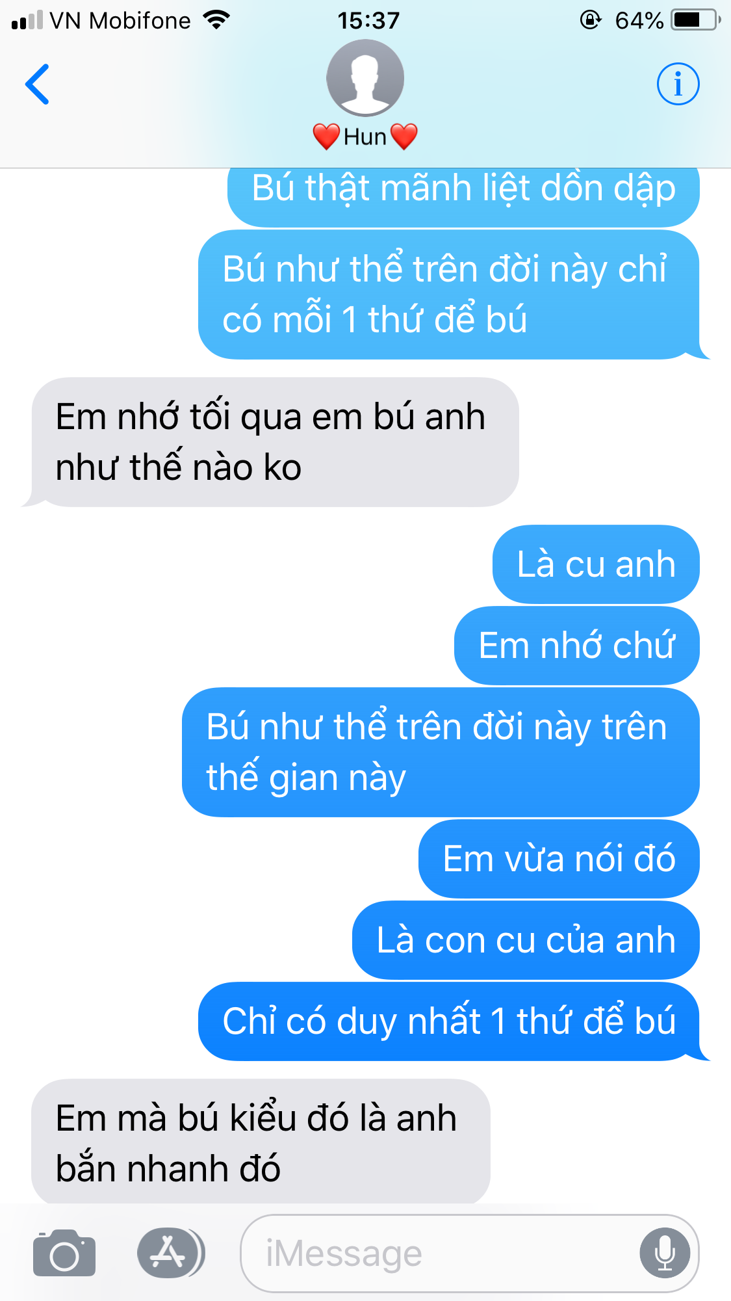Tap the gray bubble starting 'Em mà'

click(261, 1142)
